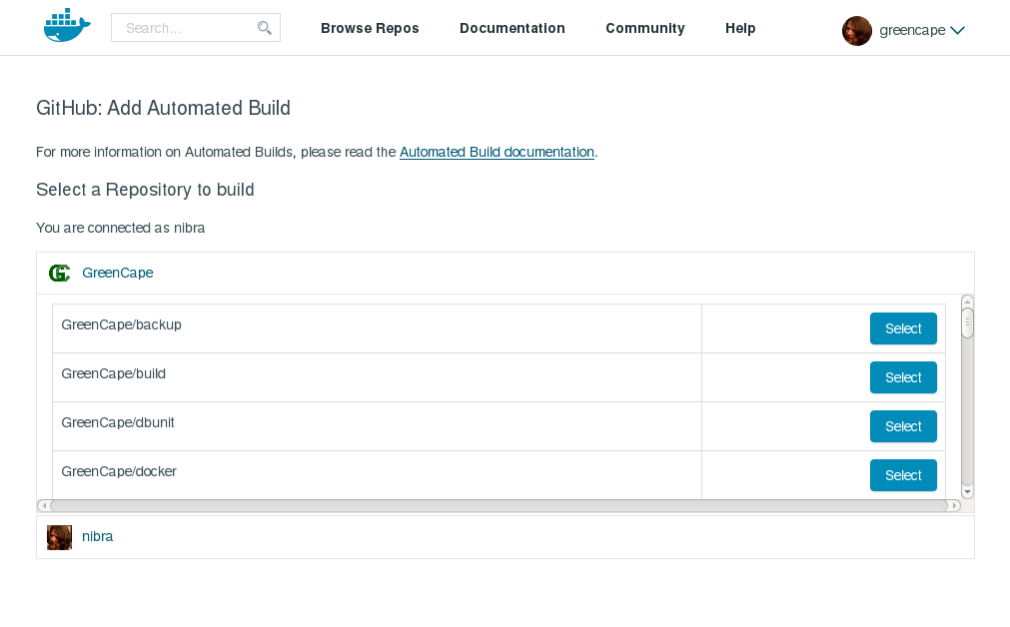Click the repository list scroll up arrow
The image size is (1010, 627).
(967, 302)
